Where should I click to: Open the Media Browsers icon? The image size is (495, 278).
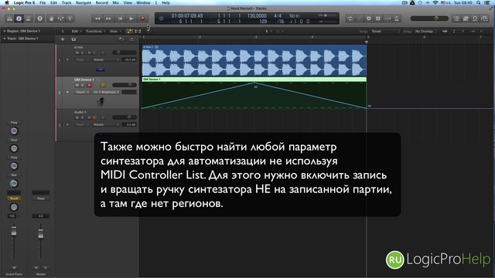(485, 19)
